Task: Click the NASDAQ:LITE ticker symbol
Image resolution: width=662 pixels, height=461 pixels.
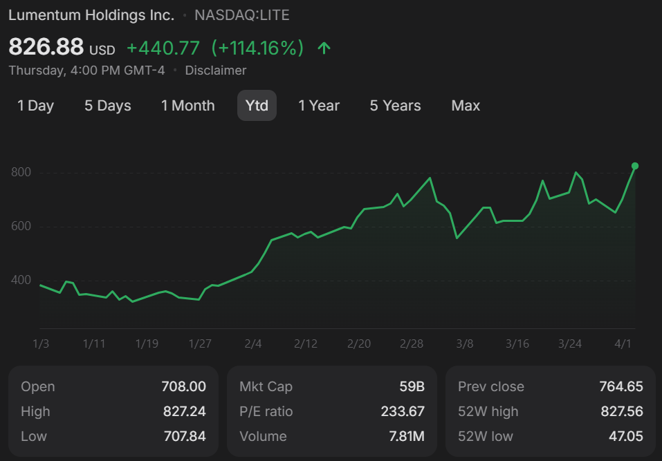Action: (x=242, y=15)
